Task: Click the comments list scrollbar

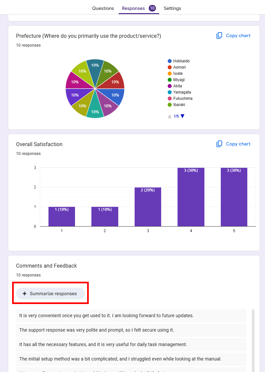Action: click(x=253, y=340)
